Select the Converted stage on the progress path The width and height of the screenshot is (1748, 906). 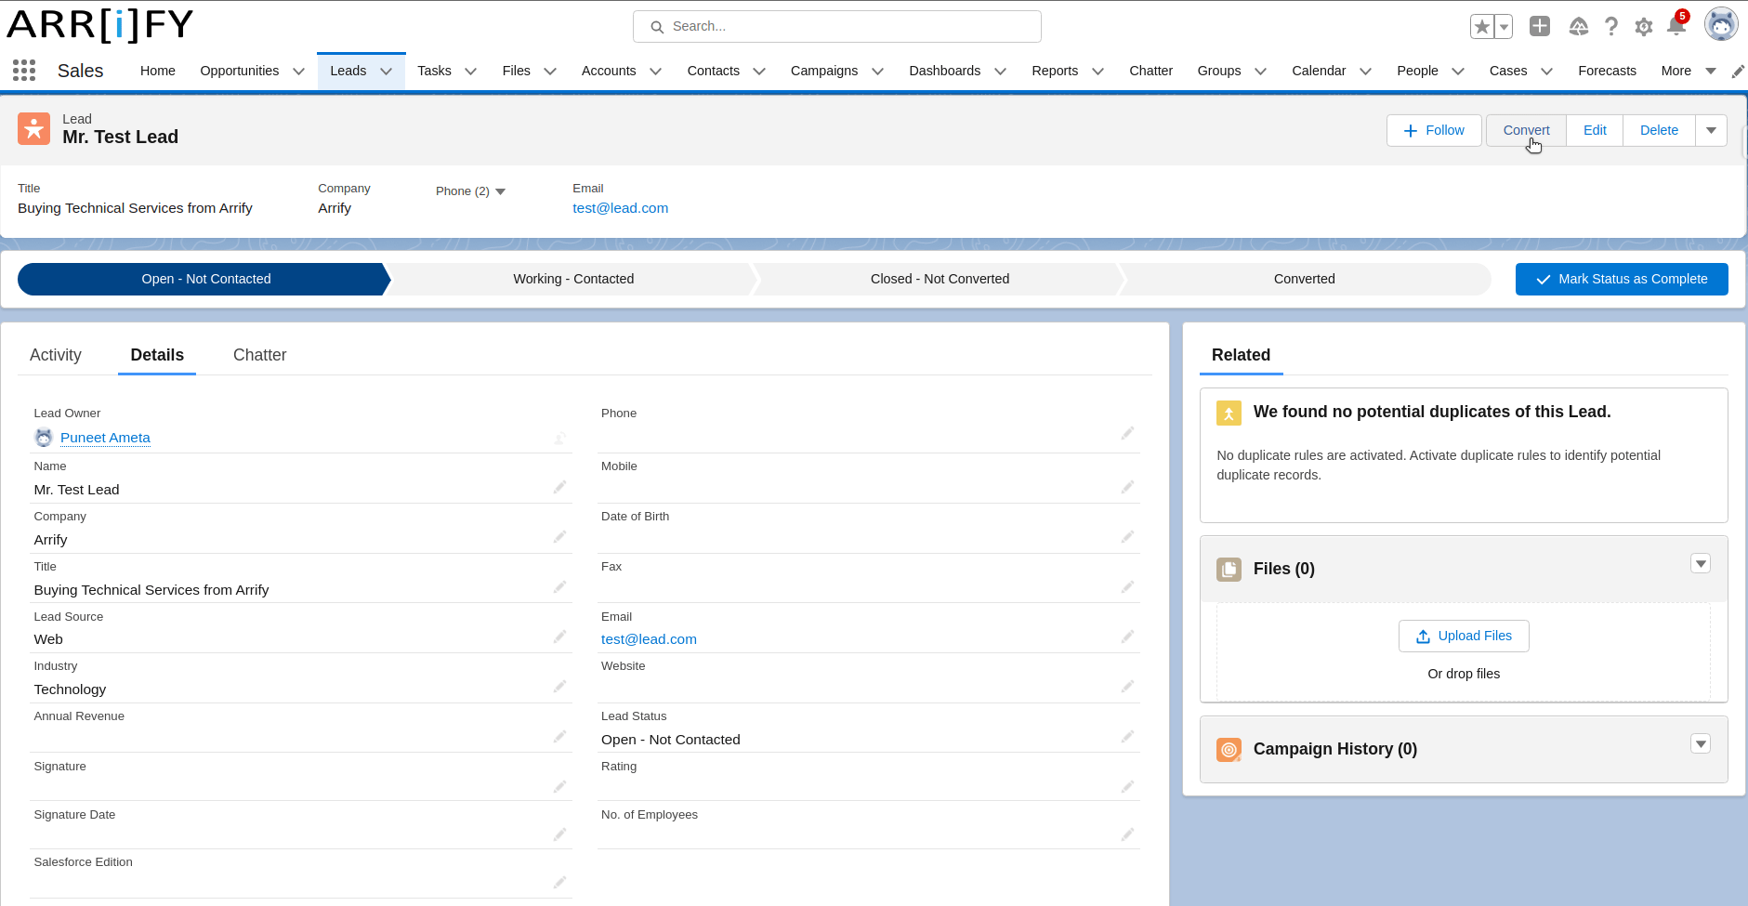(1304, 279)
